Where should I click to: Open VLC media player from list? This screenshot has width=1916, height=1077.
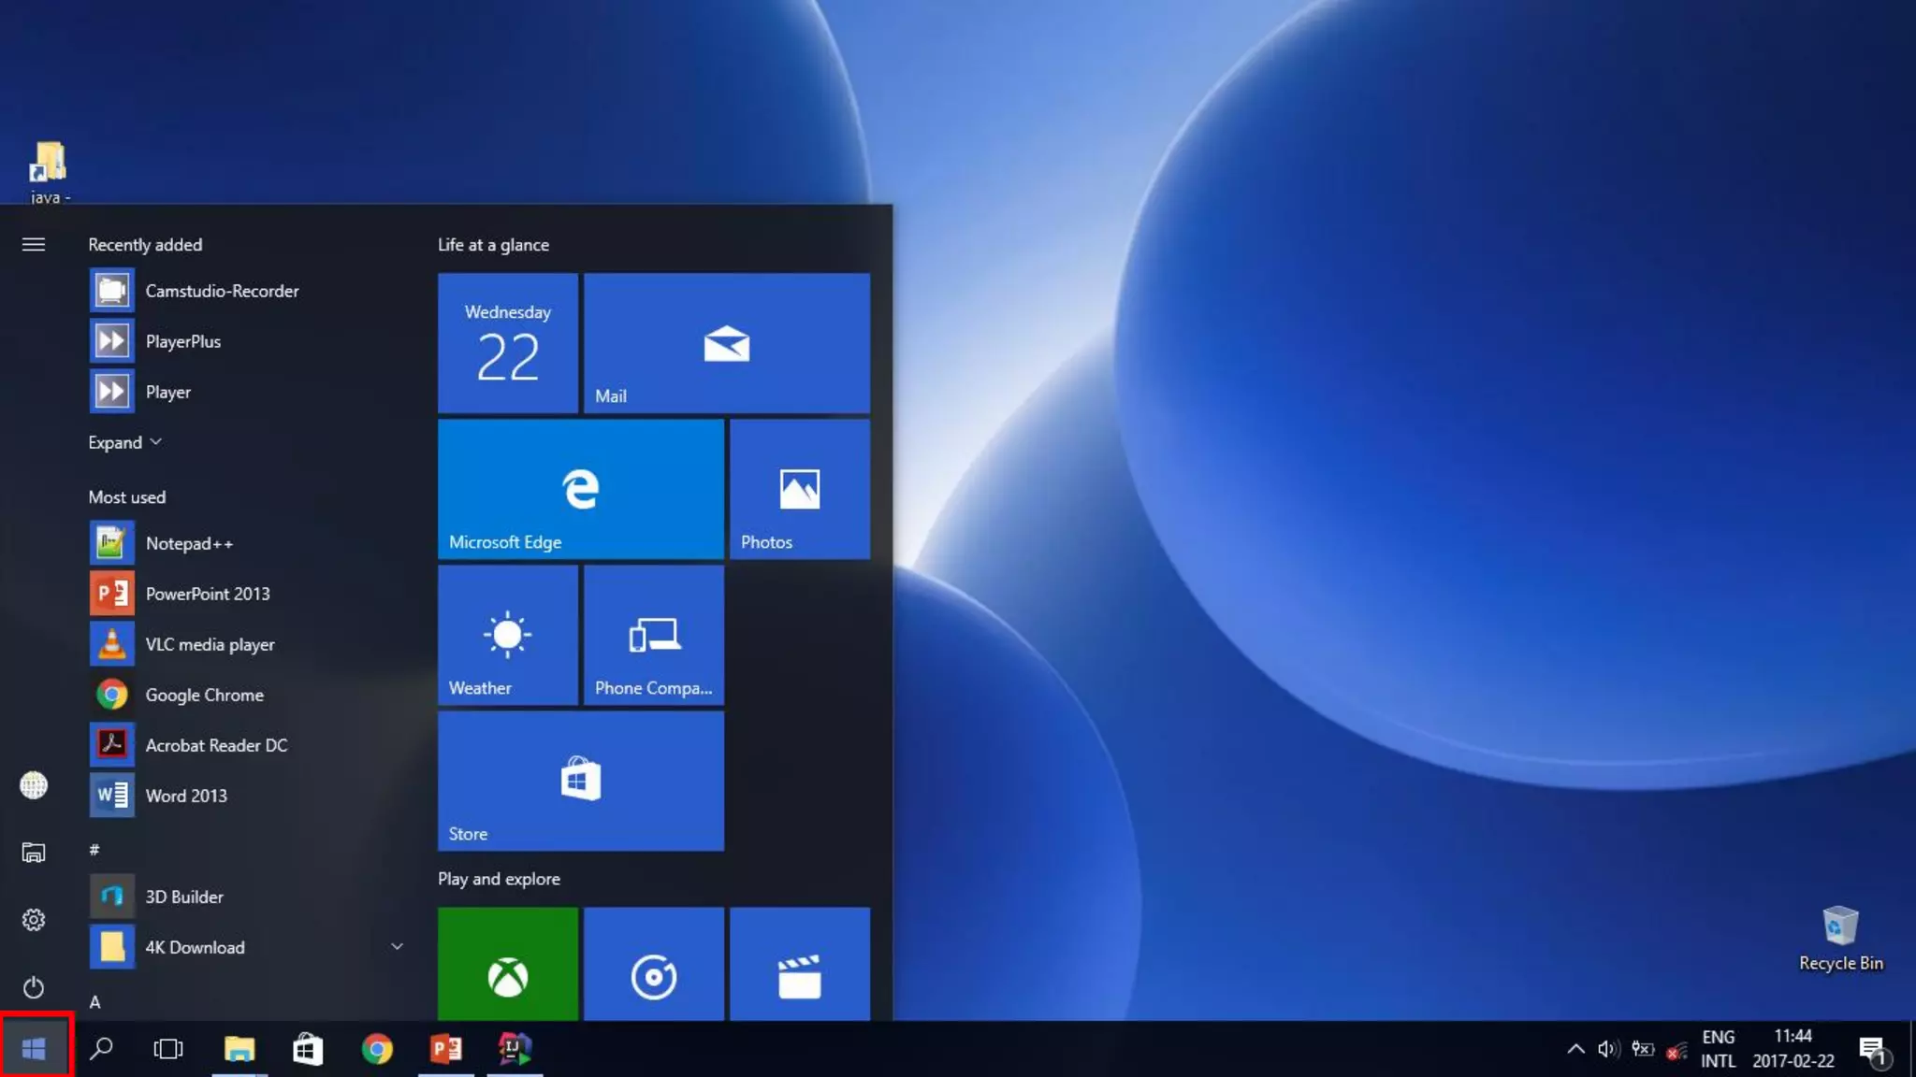tap(210, 644)
